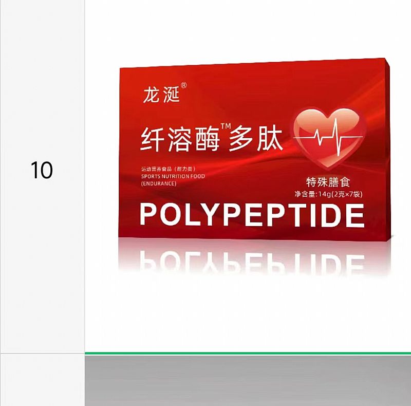This screenshot has width=411, height=406.
Task: Click the divider between row headers
Action: click(42, 353)
